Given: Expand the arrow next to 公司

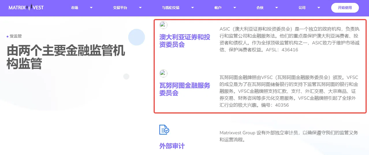Looking at the screenshot, I should (x=319, y=8).
